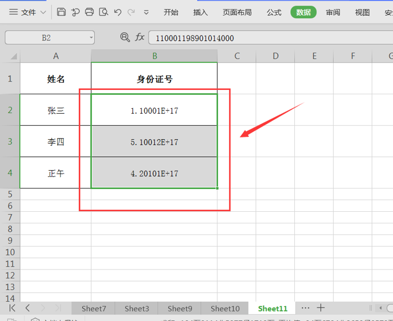
Task: Add a new sheet with plus icon
Action: tap(321, 308)
